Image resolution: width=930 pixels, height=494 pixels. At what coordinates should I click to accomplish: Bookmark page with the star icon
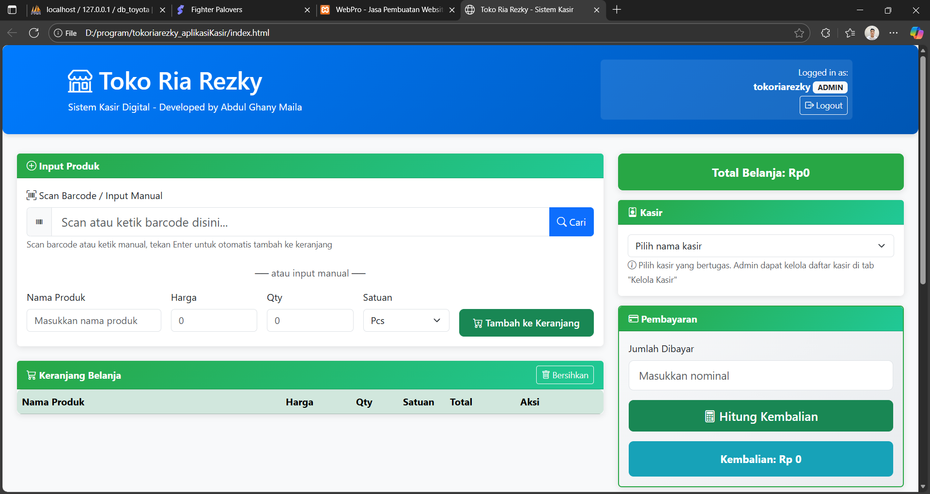tap(799, 33)
